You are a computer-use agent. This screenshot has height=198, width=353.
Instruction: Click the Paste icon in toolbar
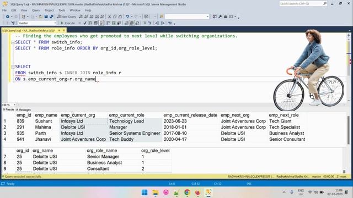[x=120, y=16]
